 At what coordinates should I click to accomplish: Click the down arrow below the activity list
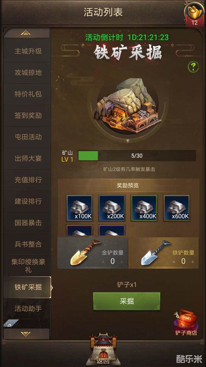click(26, 334)
